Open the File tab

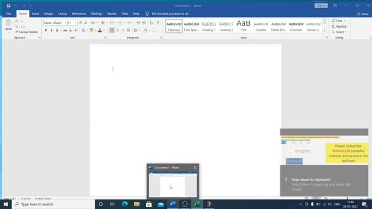point(9,14)
